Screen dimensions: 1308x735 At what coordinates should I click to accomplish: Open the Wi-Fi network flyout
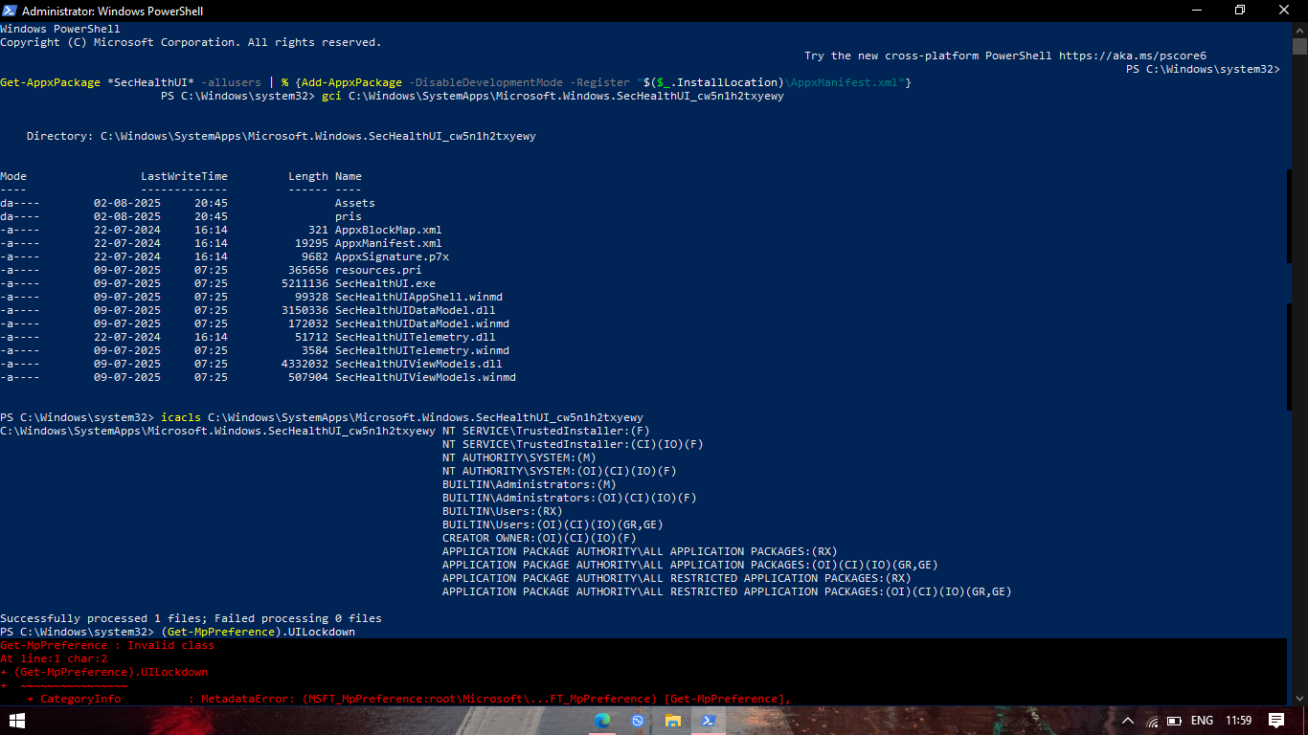tap(1152, 721)
